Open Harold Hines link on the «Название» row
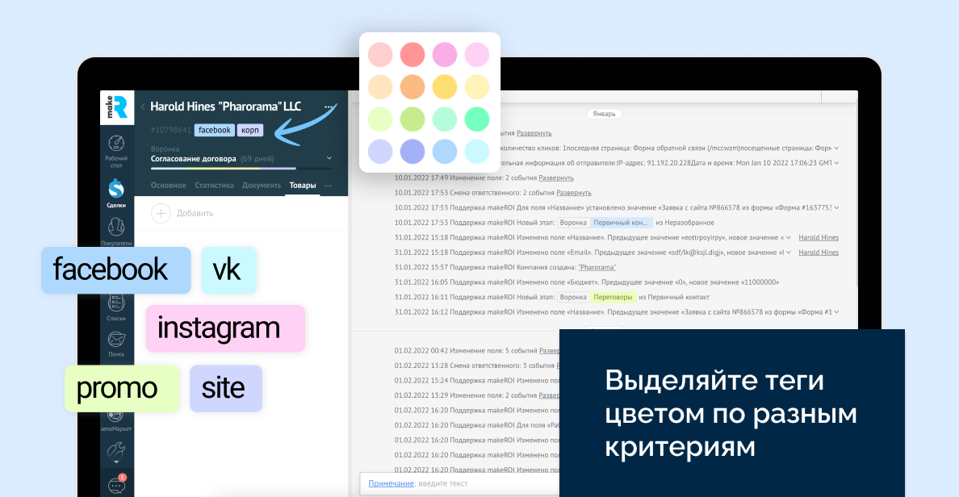959x497 pixels. point(819,238)
